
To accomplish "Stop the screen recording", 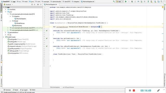I will [x=134, y=90].
